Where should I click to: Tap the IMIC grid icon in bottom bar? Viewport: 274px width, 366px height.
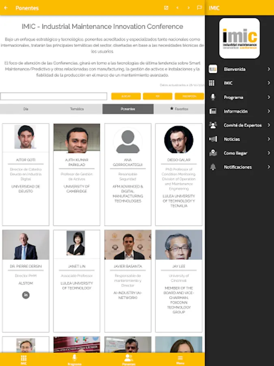[24, 358]
